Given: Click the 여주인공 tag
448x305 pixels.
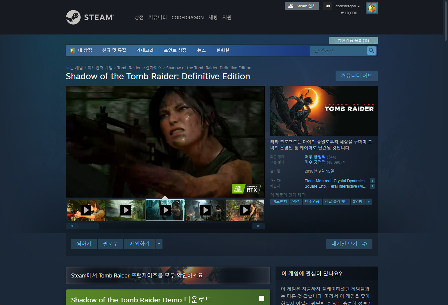Looking at the screenshot, I should click(x=312, y=202).
